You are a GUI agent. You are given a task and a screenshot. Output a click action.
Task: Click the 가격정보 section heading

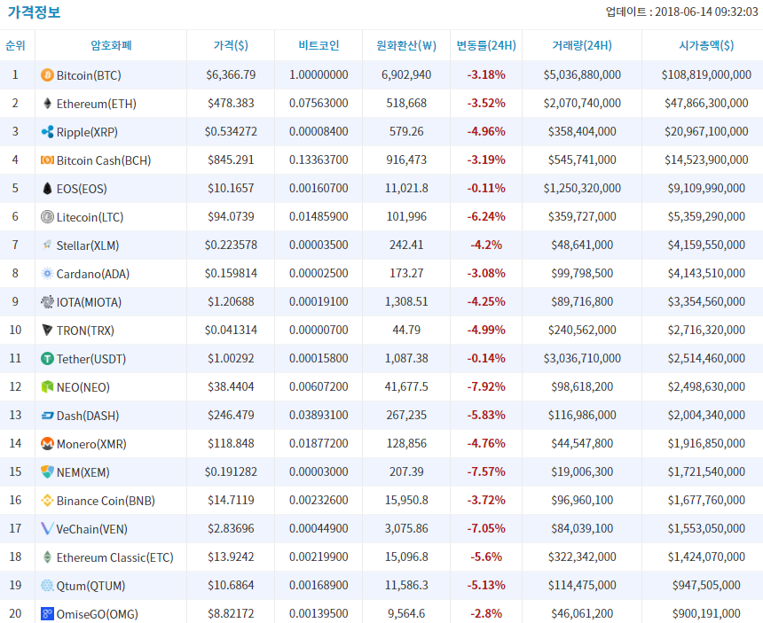click(x=34, y=12)
